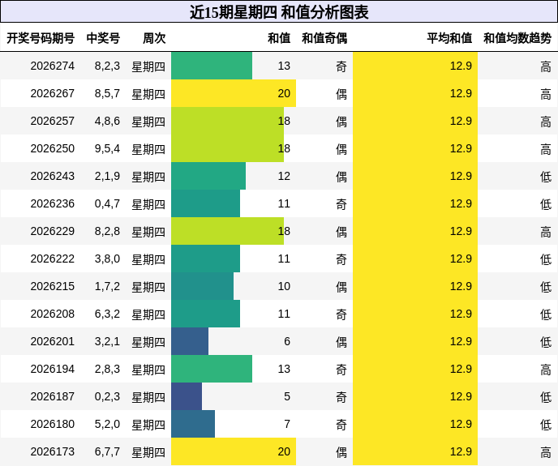Select winning numbers 1,7,2 cell

pos(107,286)
